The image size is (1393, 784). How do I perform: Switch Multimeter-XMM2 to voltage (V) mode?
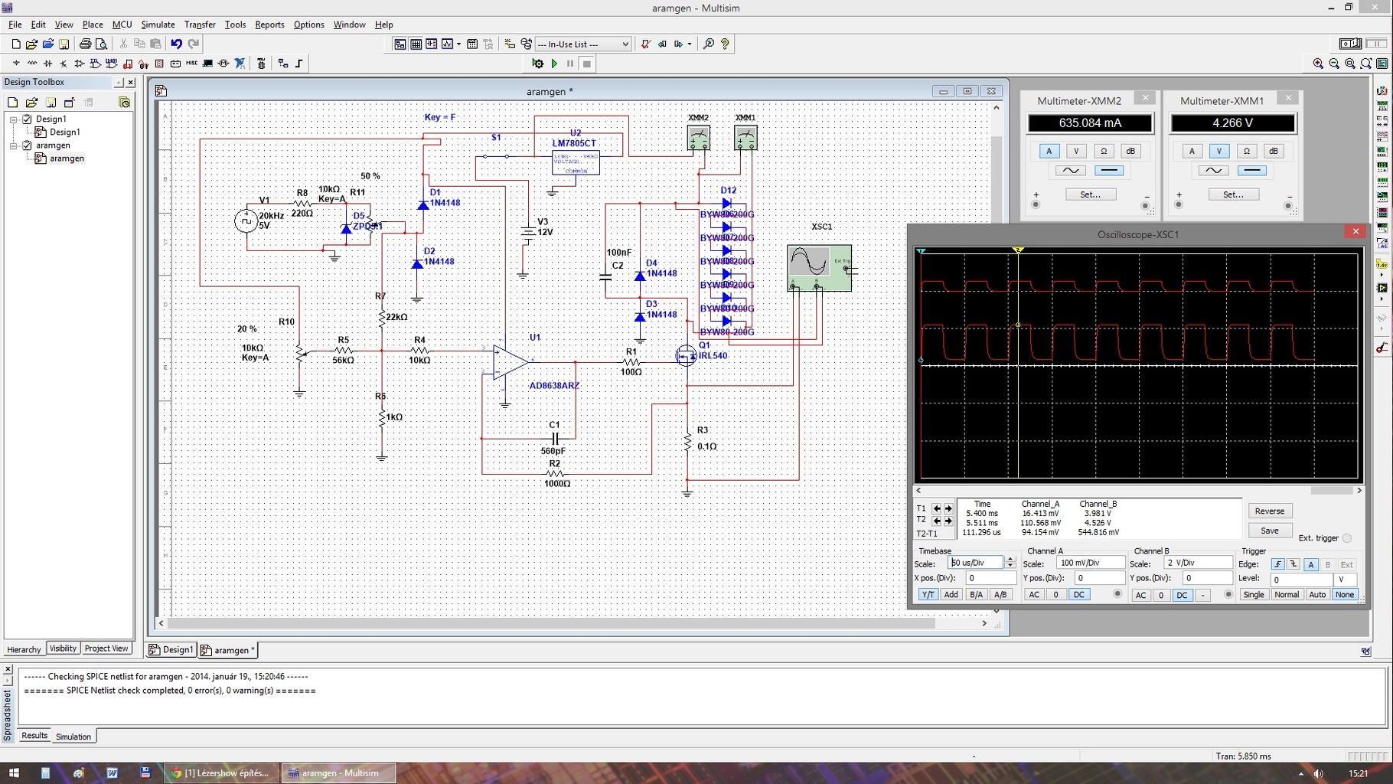(1075, 151)
